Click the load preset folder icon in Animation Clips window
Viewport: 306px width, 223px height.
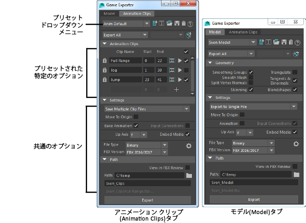click(169, 23)
